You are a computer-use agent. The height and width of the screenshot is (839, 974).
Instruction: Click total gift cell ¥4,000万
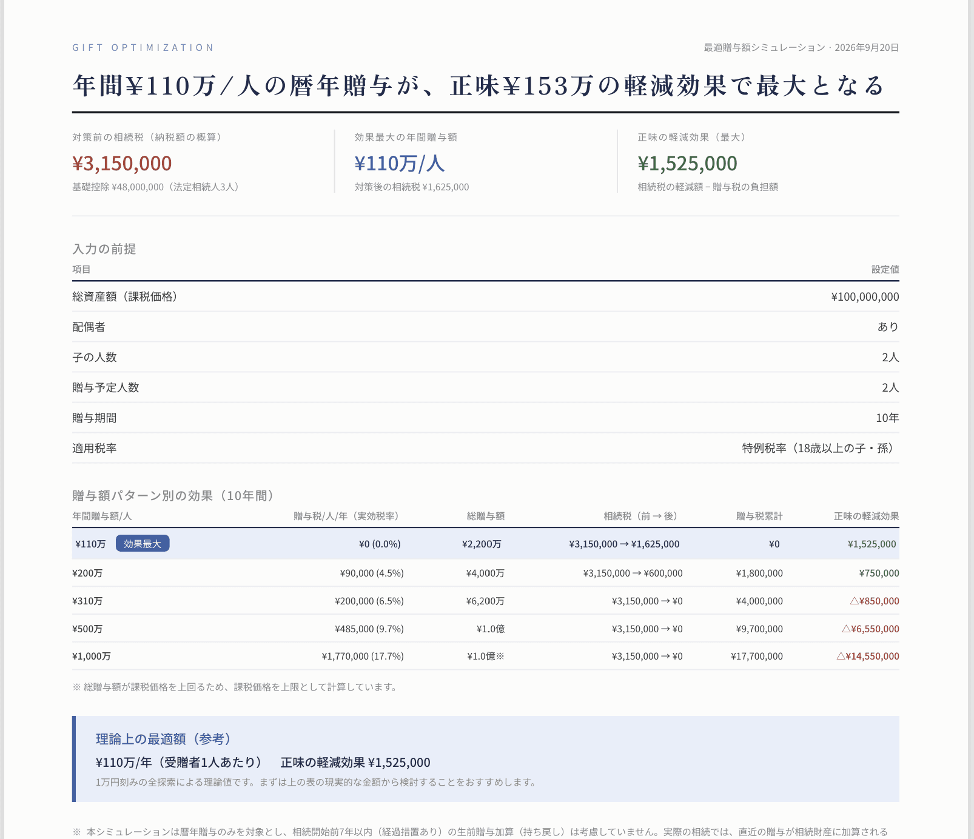(x=485, y=573)
